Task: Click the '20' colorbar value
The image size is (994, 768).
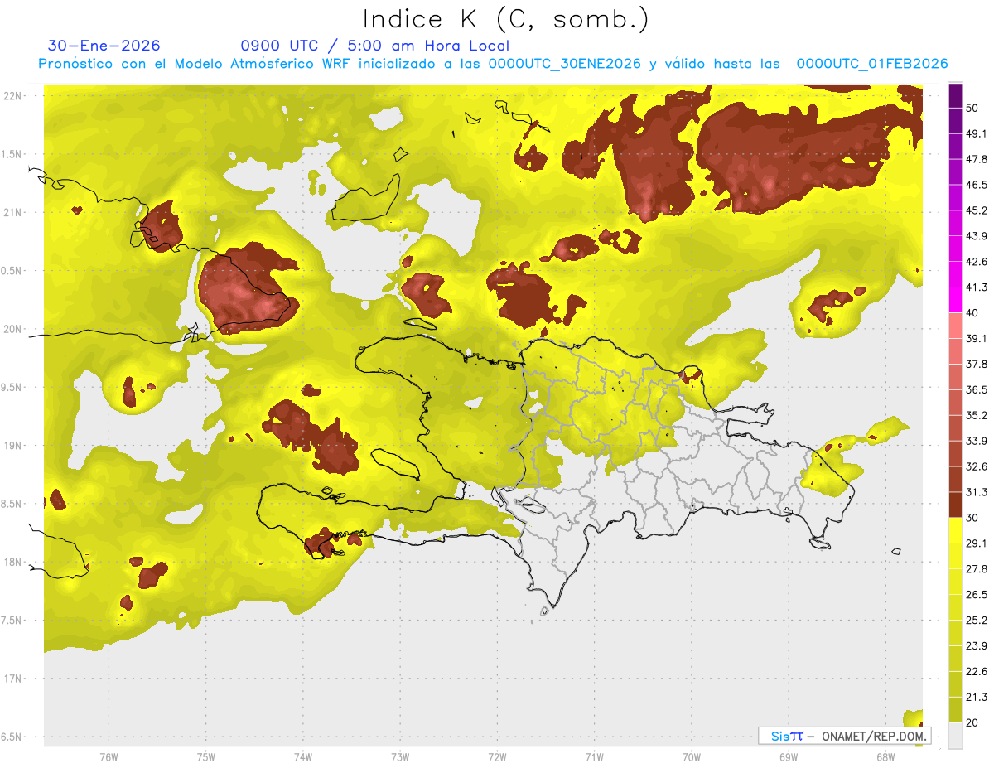Action: [972, 722]
